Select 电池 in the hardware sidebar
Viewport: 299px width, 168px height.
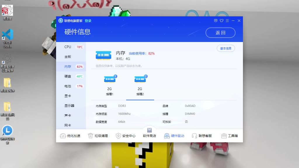coord(71,86)
